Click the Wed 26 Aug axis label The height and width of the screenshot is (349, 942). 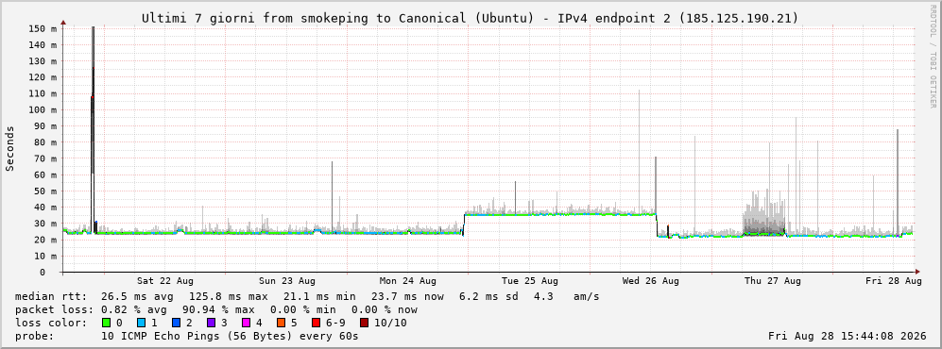[x=651, y=281]
